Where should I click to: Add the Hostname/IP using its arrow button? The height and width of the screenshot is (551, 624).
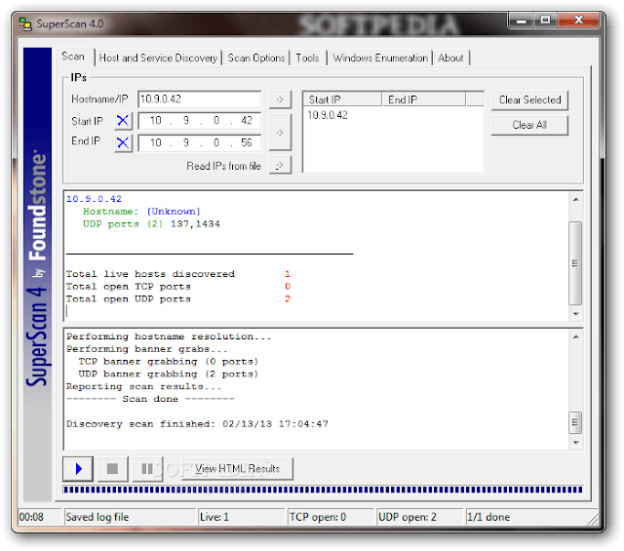(x=280, y=99)
